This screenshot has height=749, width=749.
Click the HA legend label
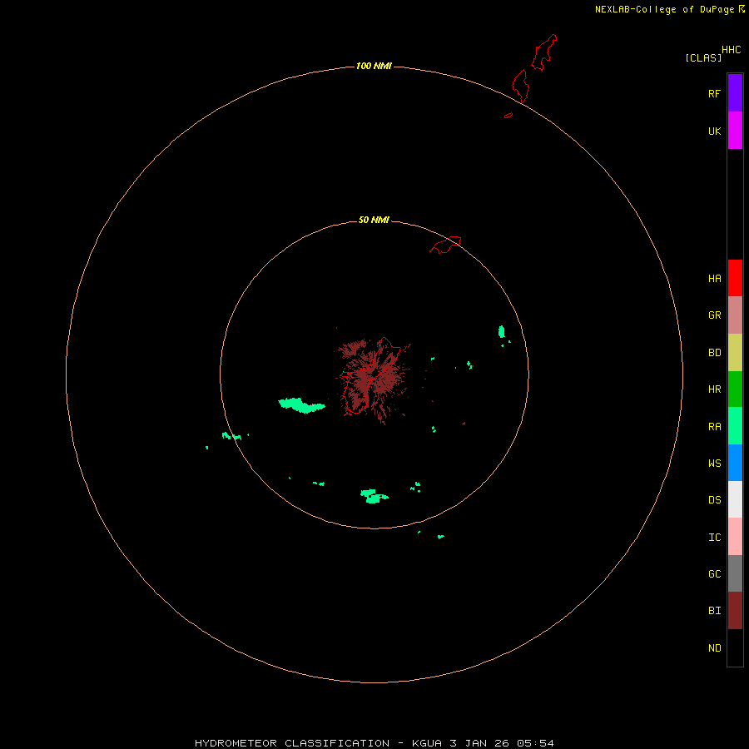pyautogui.click(x=714, y=279)
